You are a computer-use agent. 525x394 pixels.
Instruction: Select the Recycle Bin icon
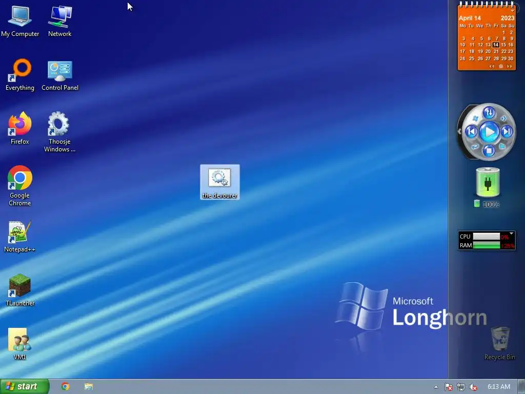point(499,344)
